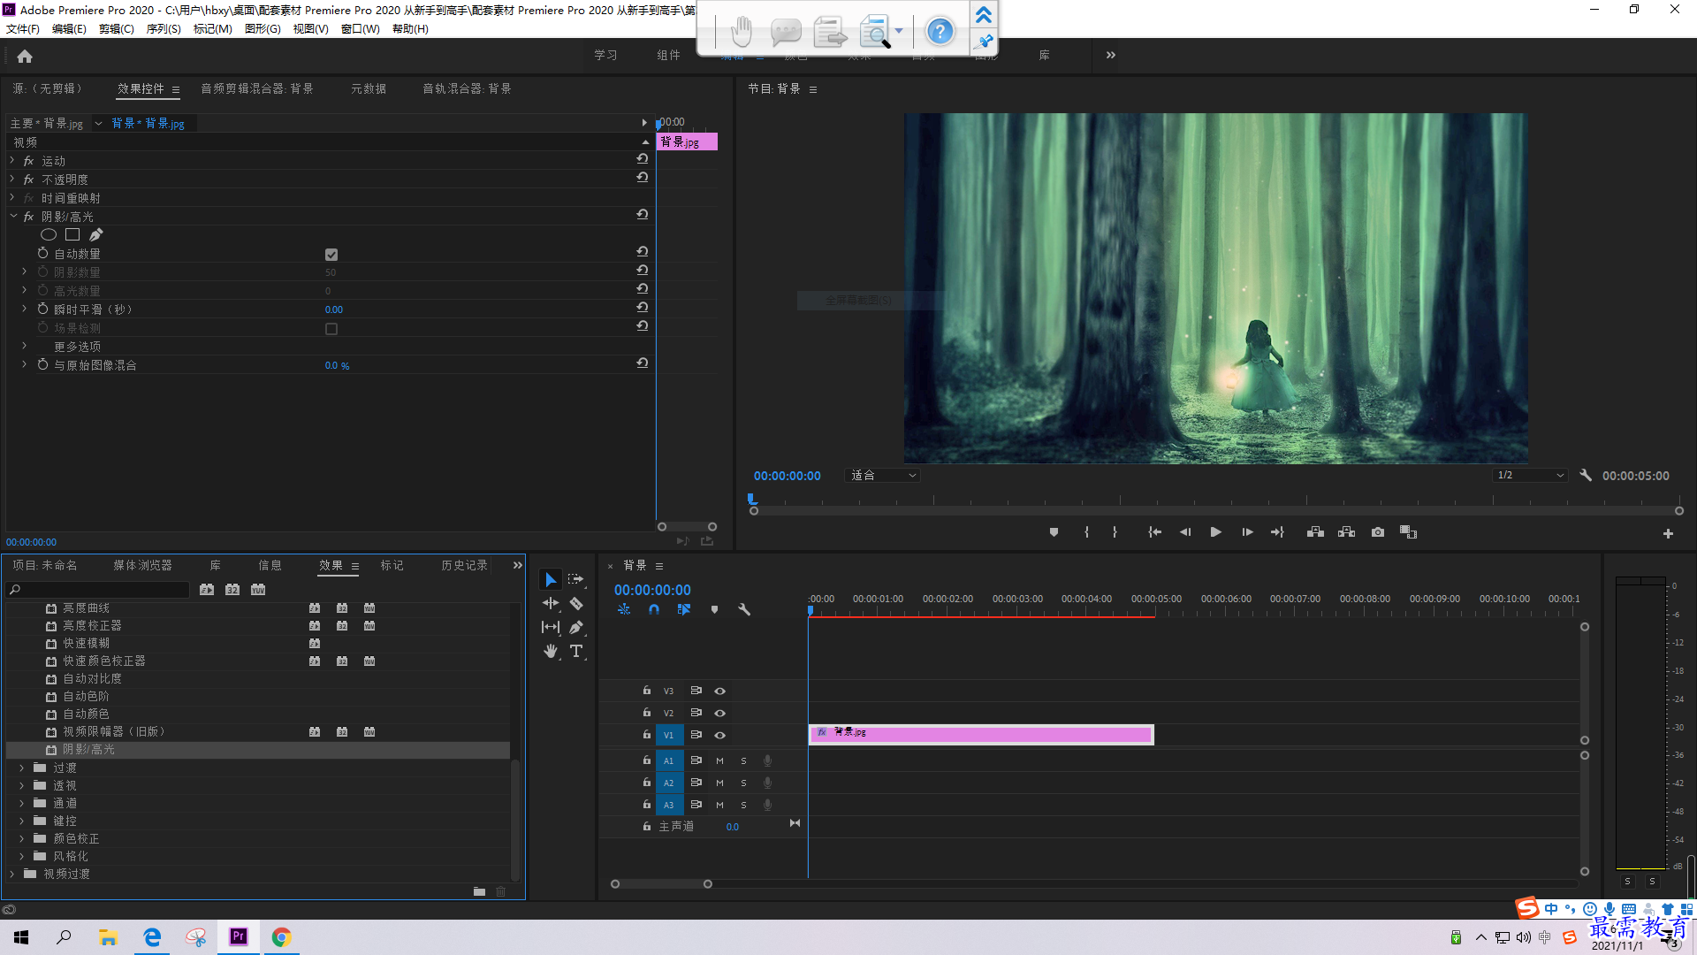The image size is (1697, 955).
Task: Toggle V2 track output eye
Action: tap(720, 713)
